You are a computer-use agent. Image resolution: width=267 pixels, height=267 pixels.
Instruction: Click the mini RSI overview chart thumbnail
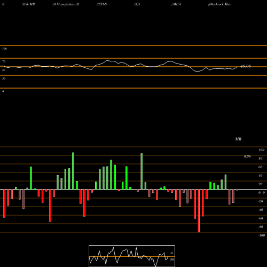[132, 256]
